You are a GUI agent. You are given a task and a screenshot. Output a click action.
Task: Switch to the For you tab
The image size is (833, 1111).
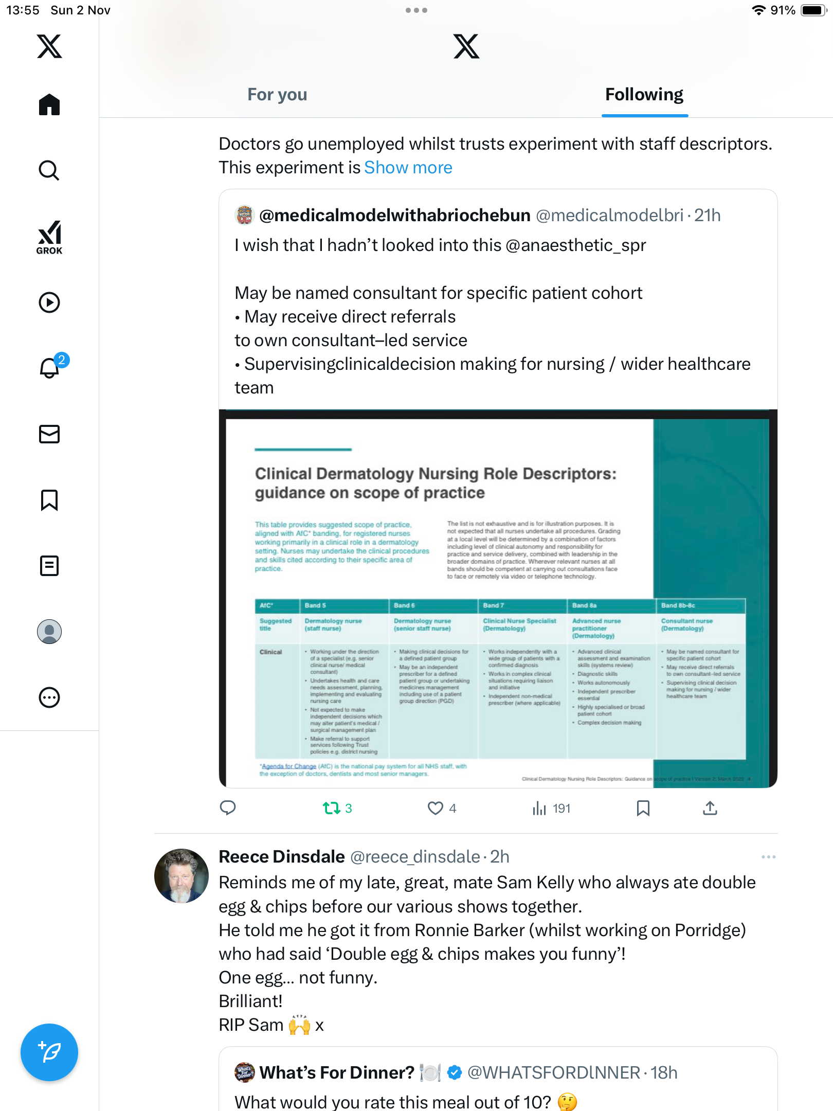pos(277,95)
